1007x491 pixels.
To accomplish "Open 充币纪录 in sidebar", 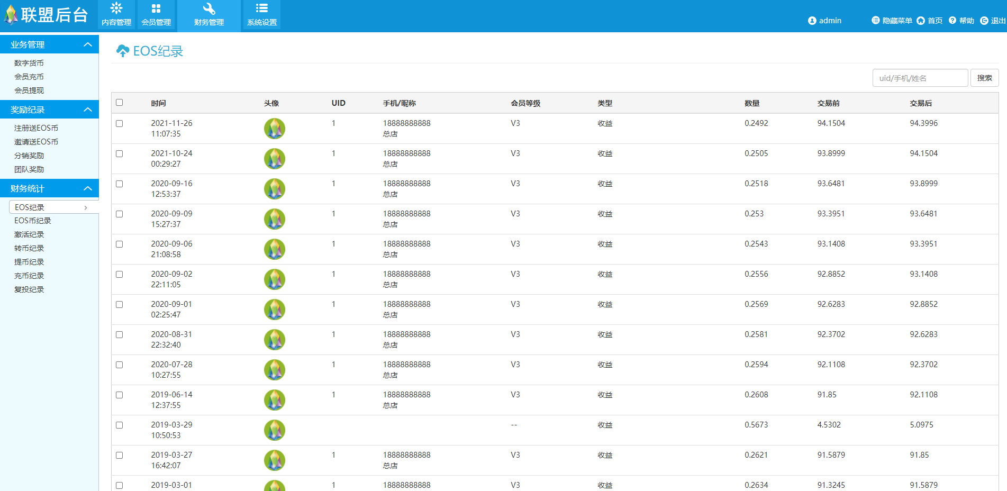I will 29,276.
